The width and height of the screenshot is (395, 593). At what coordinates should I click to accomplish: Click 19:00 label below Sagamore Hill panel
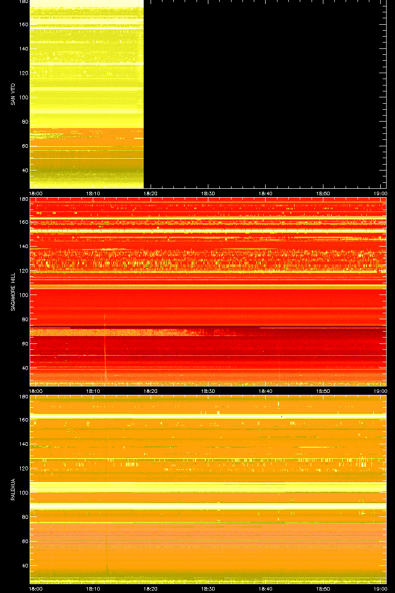pos(380,391)
